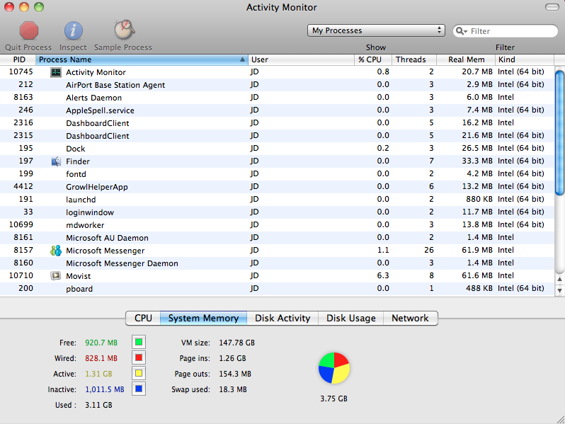Click in the Filter search field
The image size is (565, 424).
pyautogui.click(x=506, y=31)
